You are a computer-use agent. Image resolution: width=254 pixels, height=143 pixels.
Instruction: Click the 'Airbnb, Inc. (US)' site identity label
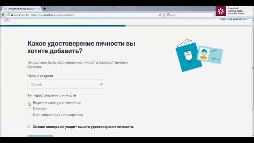tap(21, 15)
